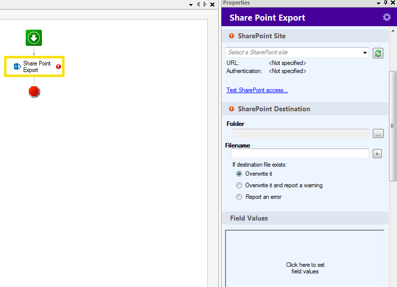This screenshot has width=397, height=287.
Task: Select the Share Point Export workflow node
Action: click(34, 66)
